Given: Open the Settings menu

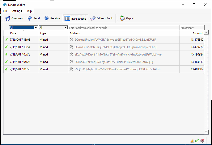Looking at the screenshot, I should 17,11.
